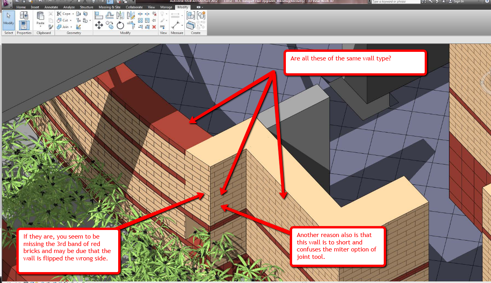Click the Pin tool icon
Viewport: 491px width, 283px height.
tap(154, 20)
